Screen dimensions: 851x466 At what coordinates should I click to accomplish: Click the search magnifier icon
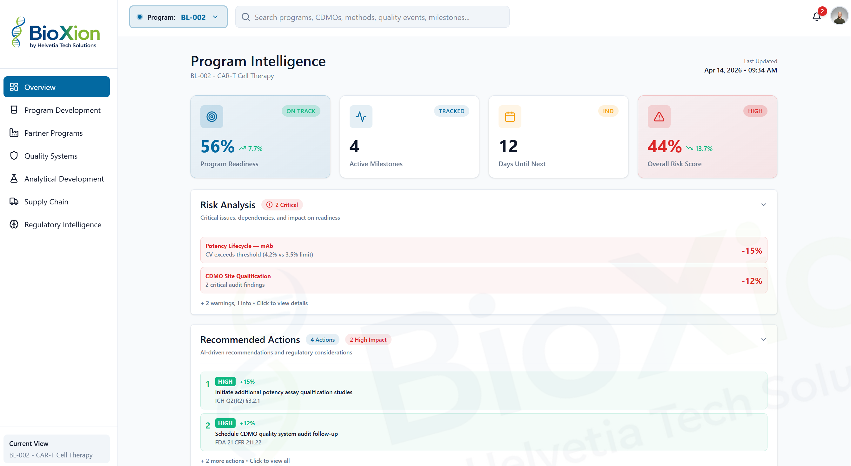245,17
